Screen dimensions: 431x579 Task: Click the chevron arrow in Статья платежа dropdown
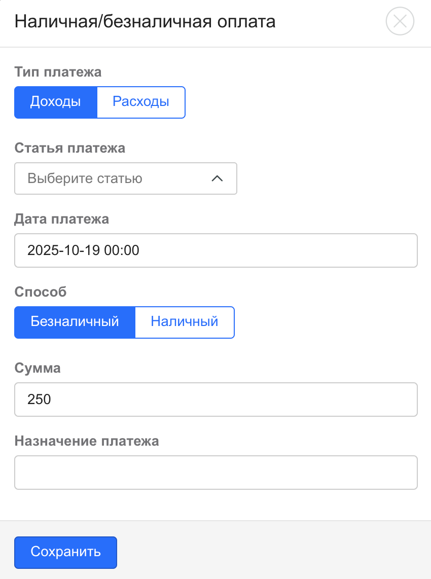pyautogui.click(x=217, y=178)
